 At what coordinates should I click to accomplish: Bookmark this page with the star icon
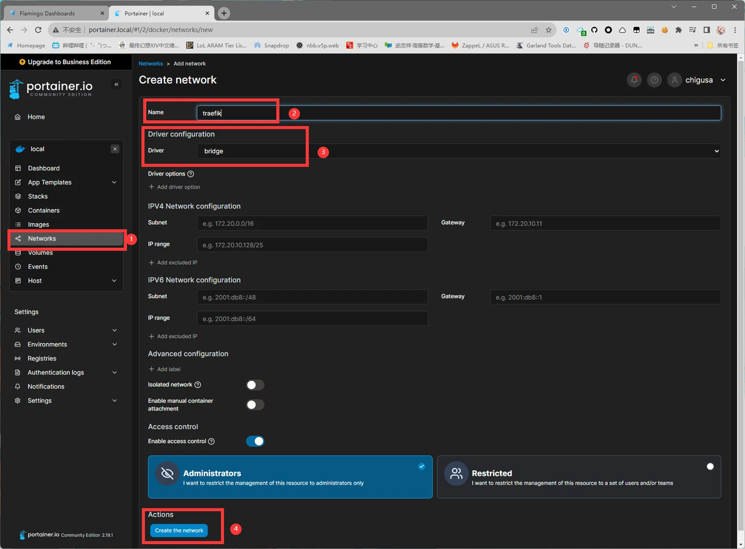(548, 30)
